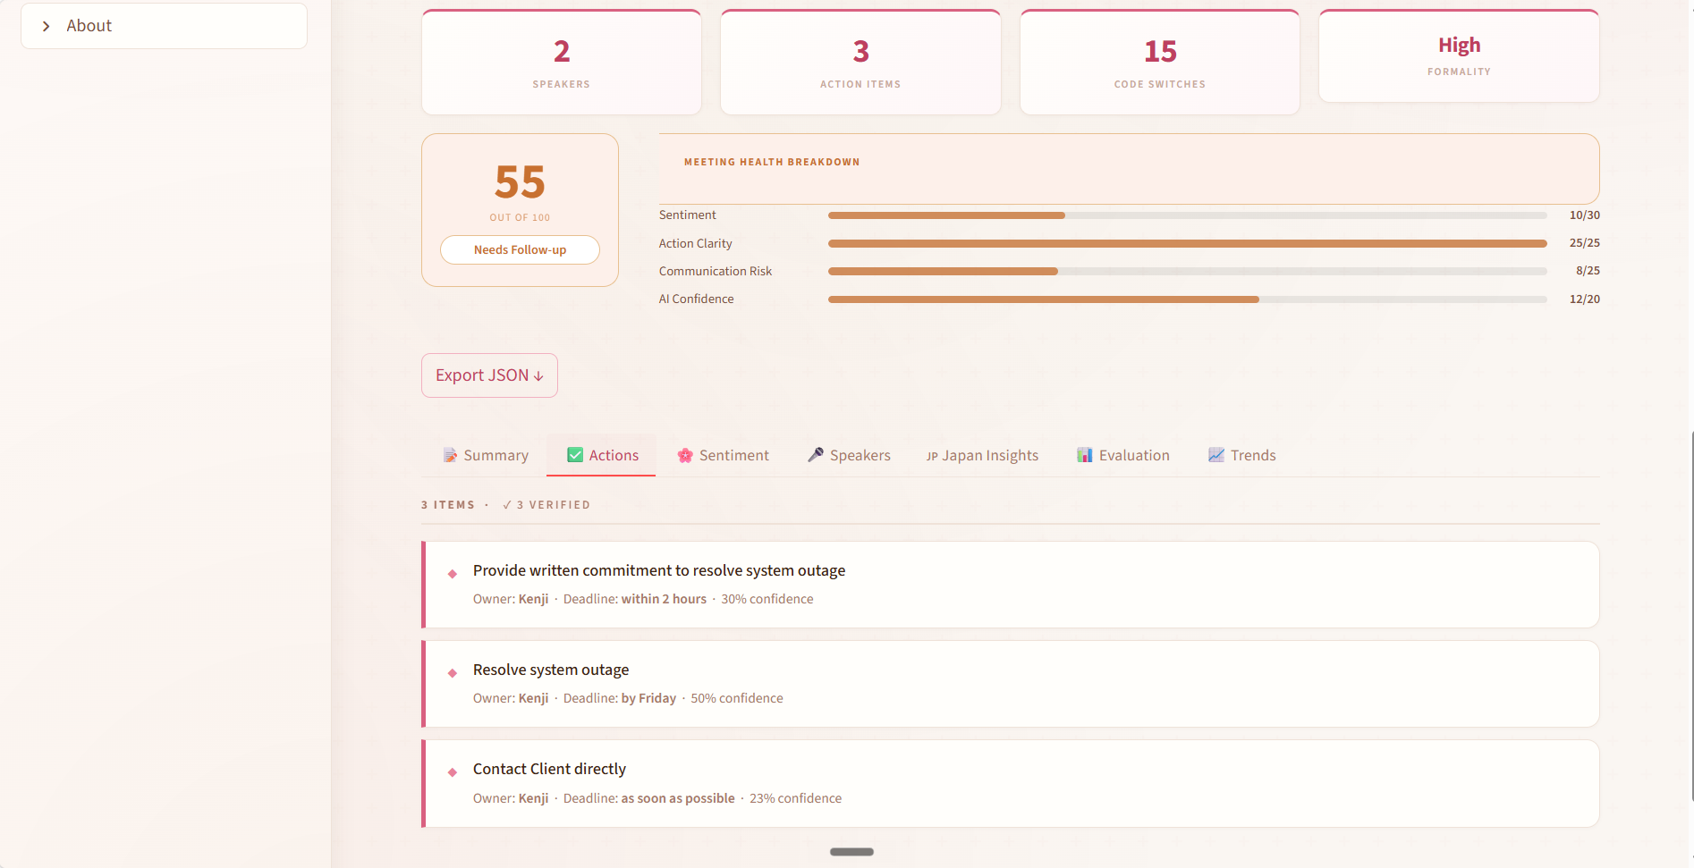The height and width of the screenshot is (868, 1694).
Task: Click the 'Resolve system outage' action title
Action: coord(551,670)
